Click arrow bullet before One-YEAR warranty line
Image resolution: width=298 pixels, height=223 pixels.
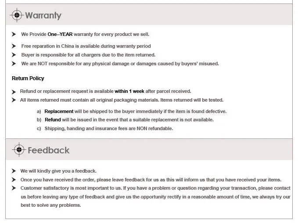[x=14, y=34]
